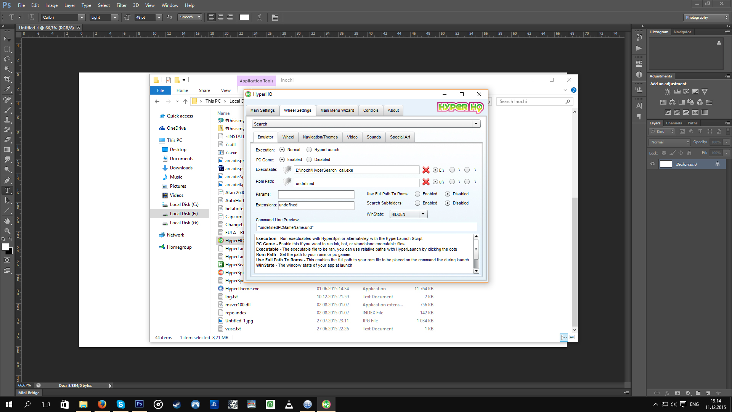The image size is (732, 412).
Task: Open the Light font style dropdown
Action: [x=115, y=17]
